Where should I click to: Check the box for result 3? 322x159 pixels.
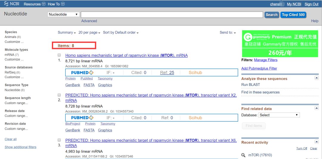(x=59, y=140)
